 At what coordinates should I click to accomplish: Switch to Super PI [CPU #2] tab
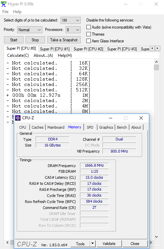[x=88, y=49]
